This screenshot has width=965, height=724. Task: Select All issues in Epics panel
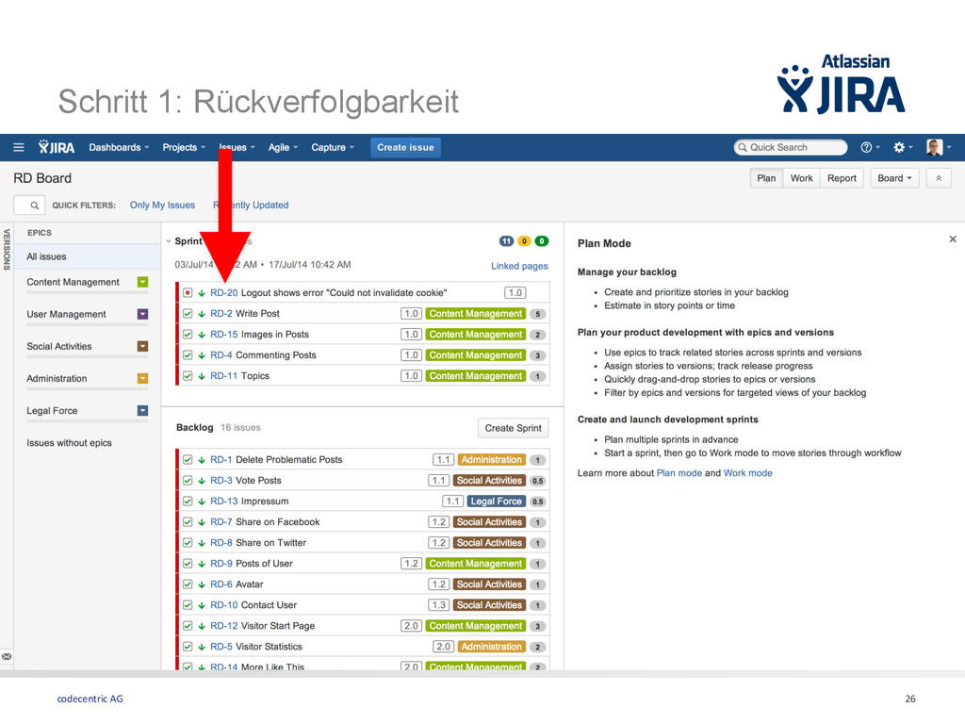pos(87,256)
